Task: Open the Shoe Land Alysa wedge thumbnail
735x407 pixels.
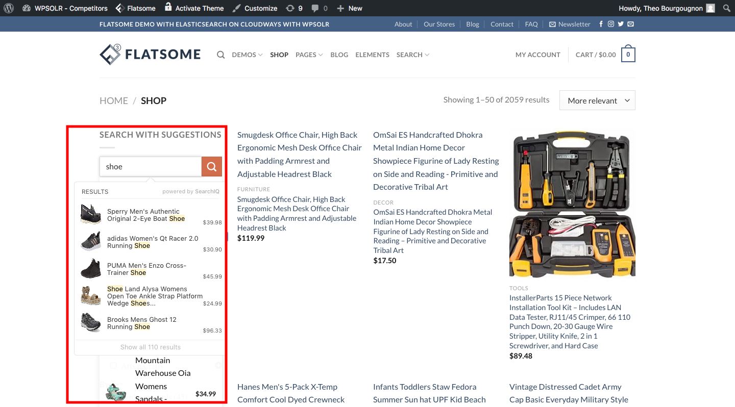Action: [x=91, y=296]
